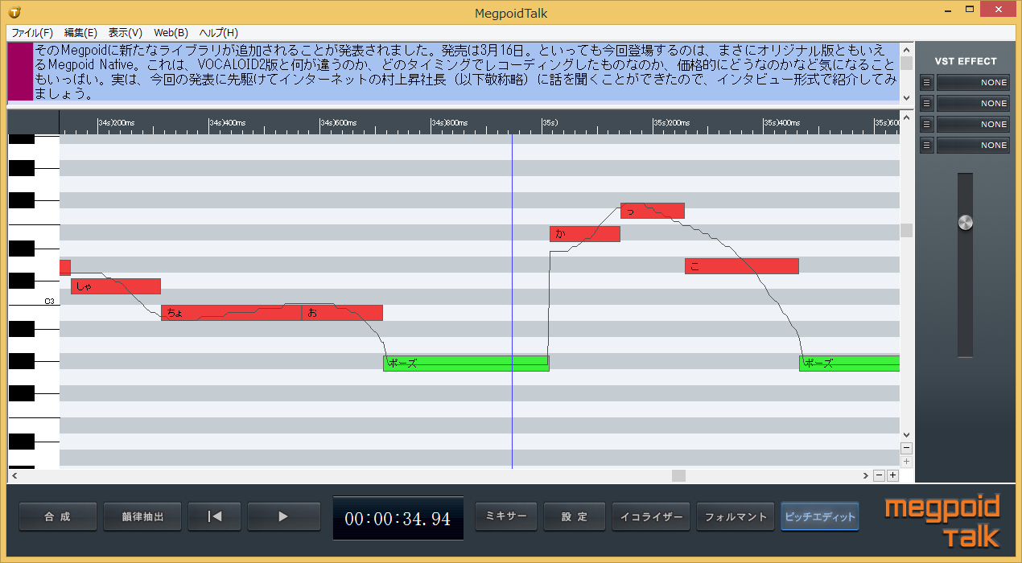Zoom out horizontally with the minus button
The width and height of the screenshot is (1022, 563).
880,475
